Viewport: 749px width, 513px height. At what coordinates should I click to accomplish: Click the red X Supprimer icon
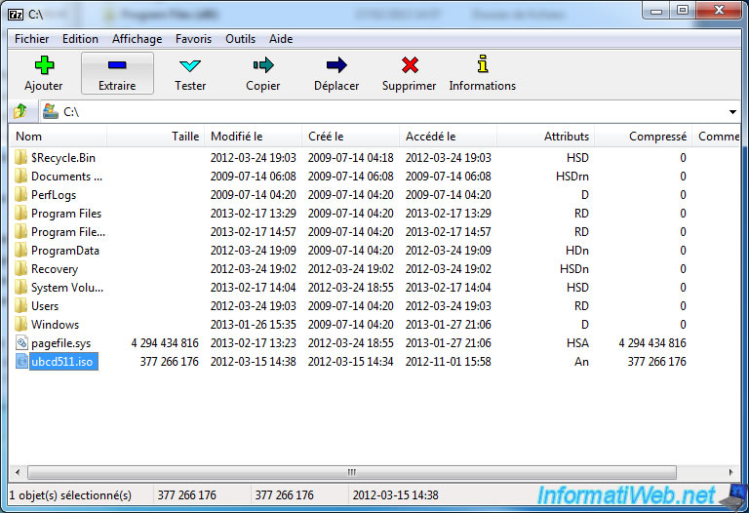click(410, 66)
